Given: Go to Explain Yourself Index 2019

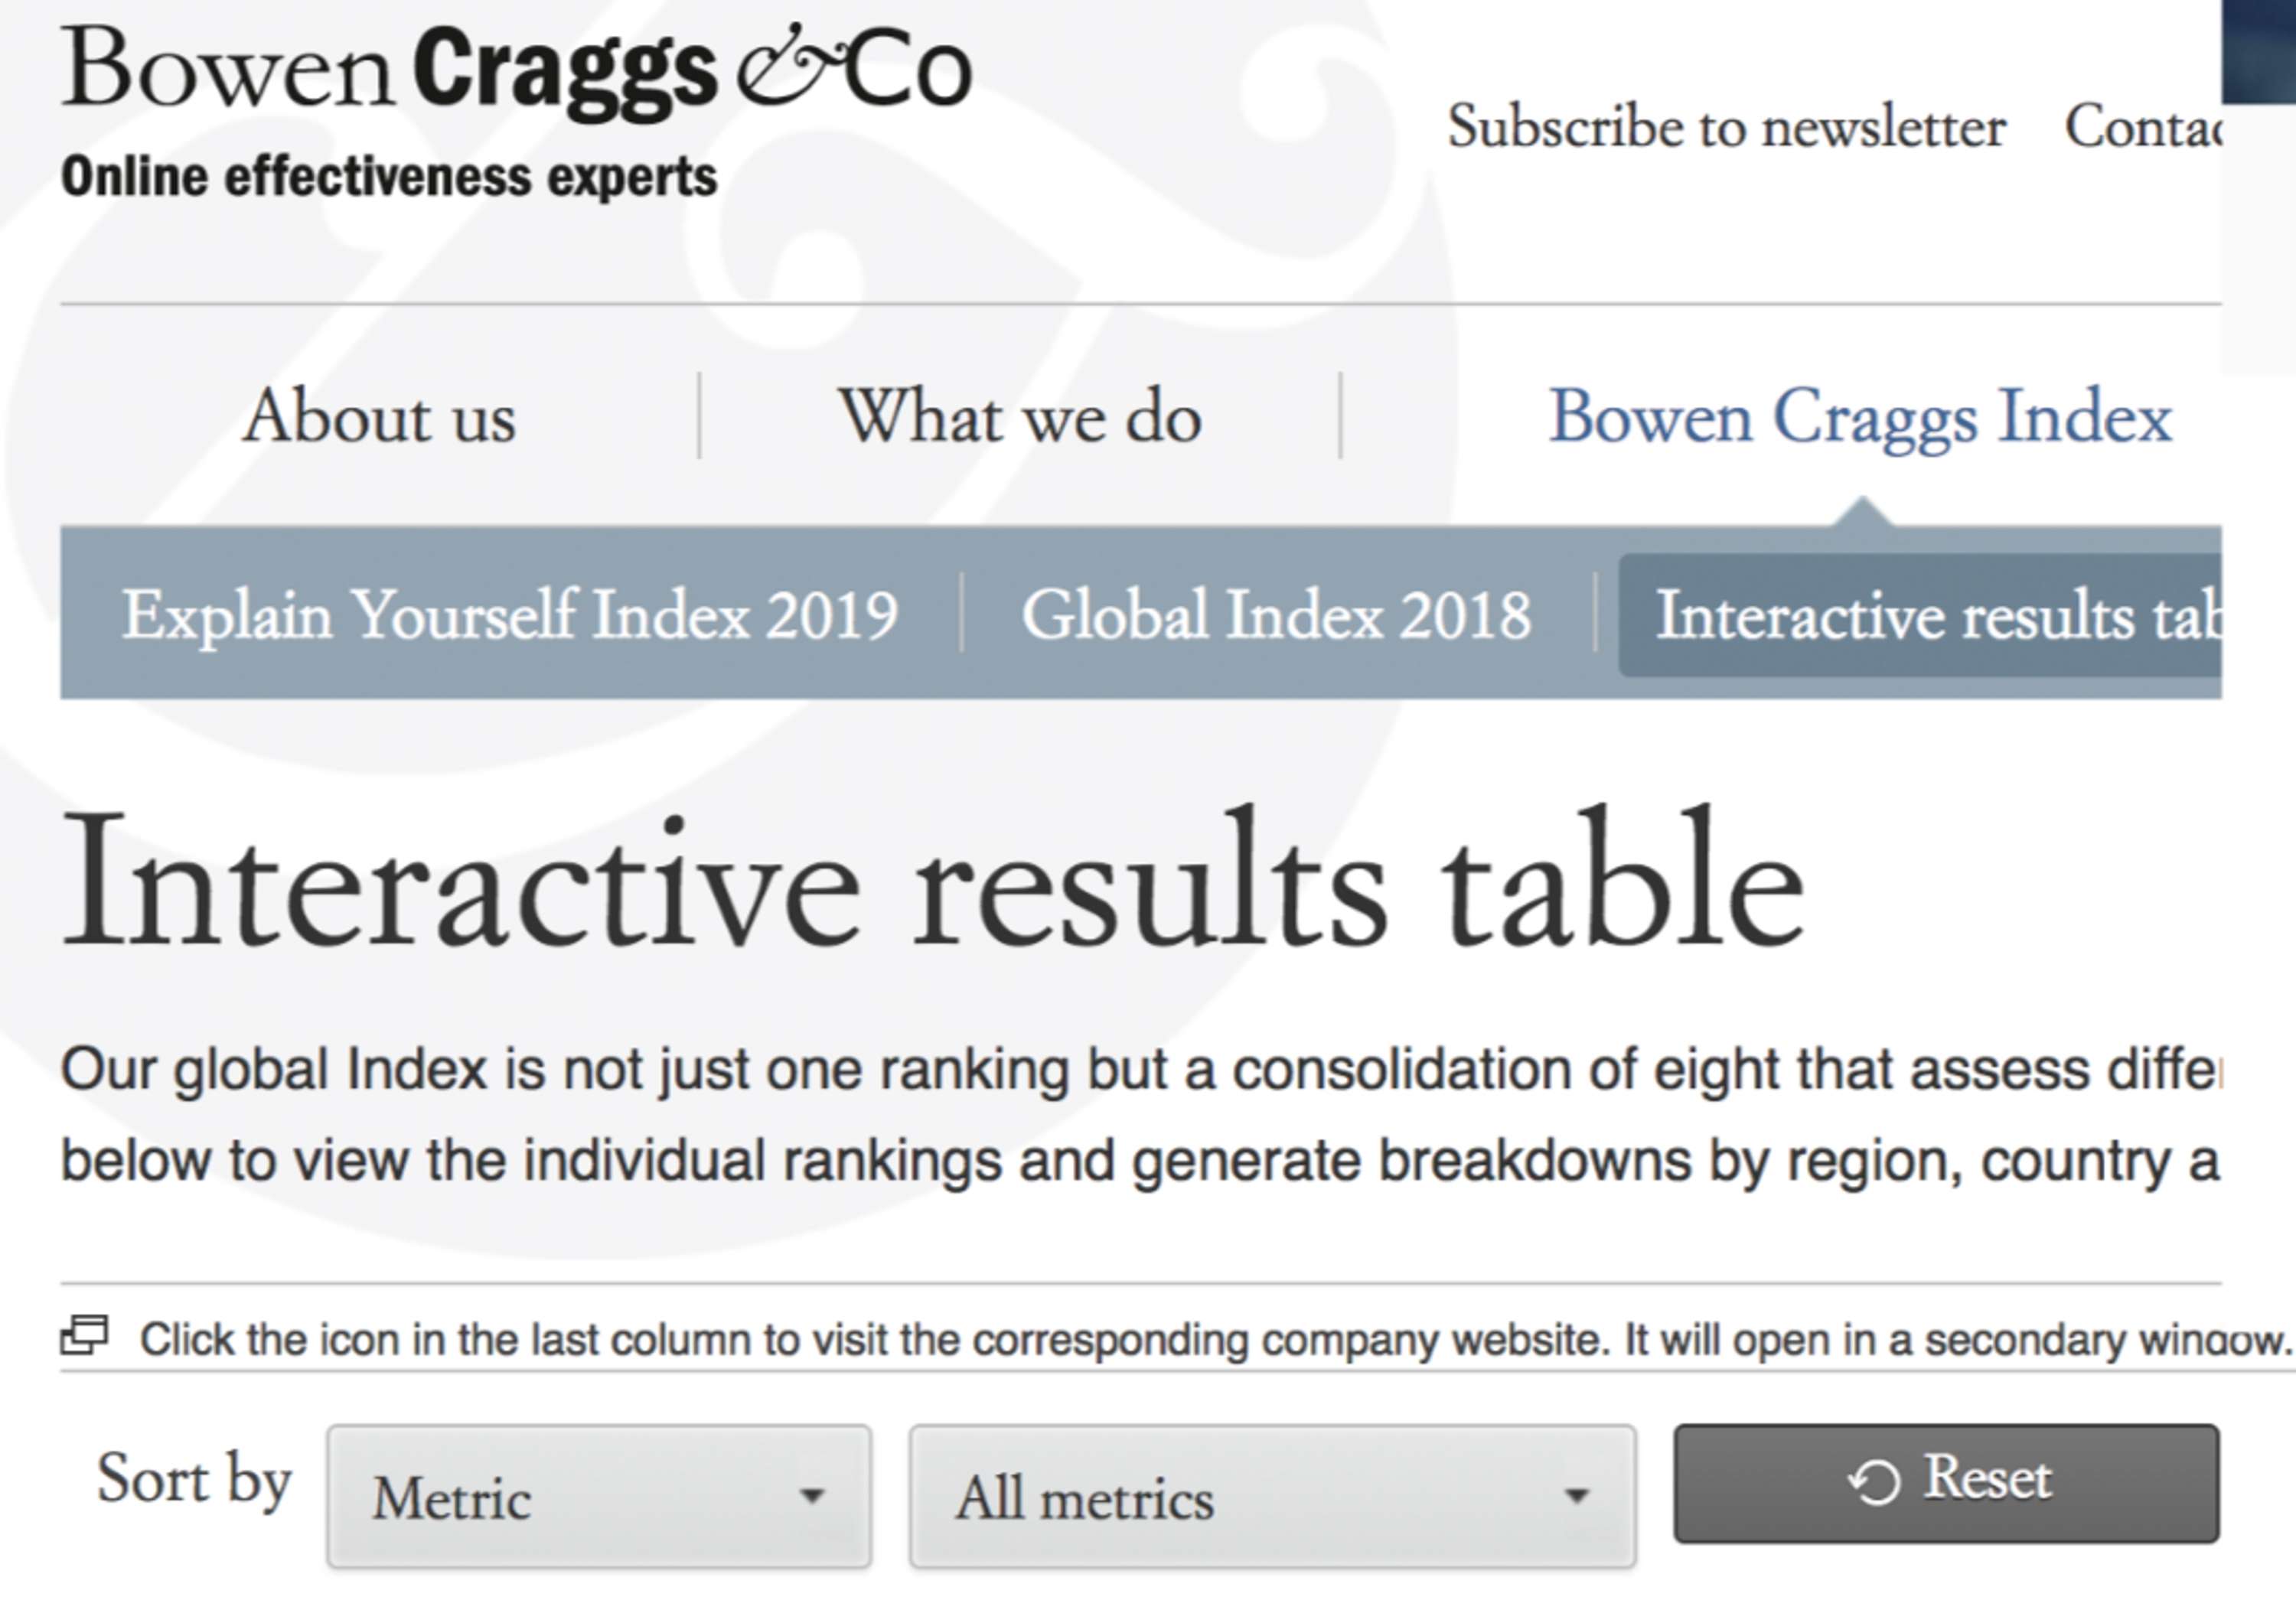Looking at the screenshot, I should click(510, 614).
